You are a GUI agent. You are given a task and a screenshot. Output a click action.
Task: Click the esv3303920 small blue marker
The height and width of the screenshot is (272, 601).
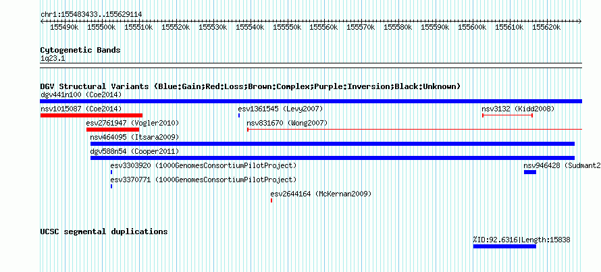point(111,172)
